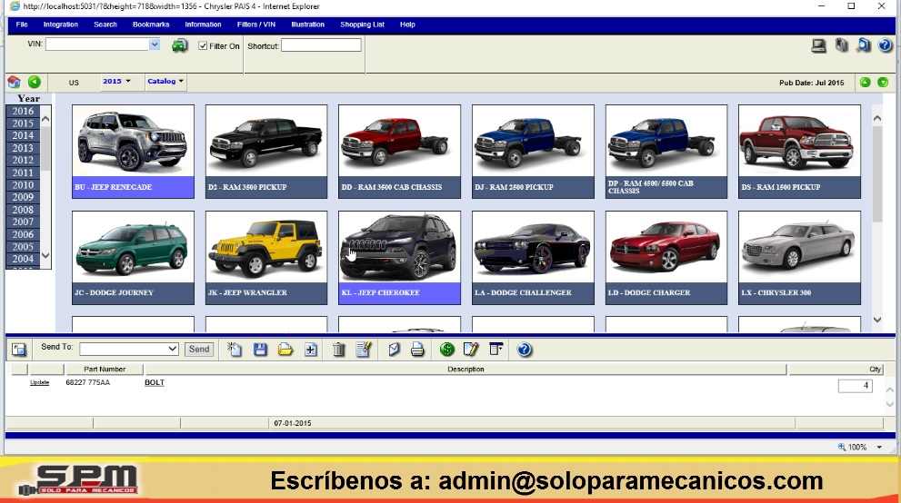Open the Shopping List menu

tap(362, 25)
